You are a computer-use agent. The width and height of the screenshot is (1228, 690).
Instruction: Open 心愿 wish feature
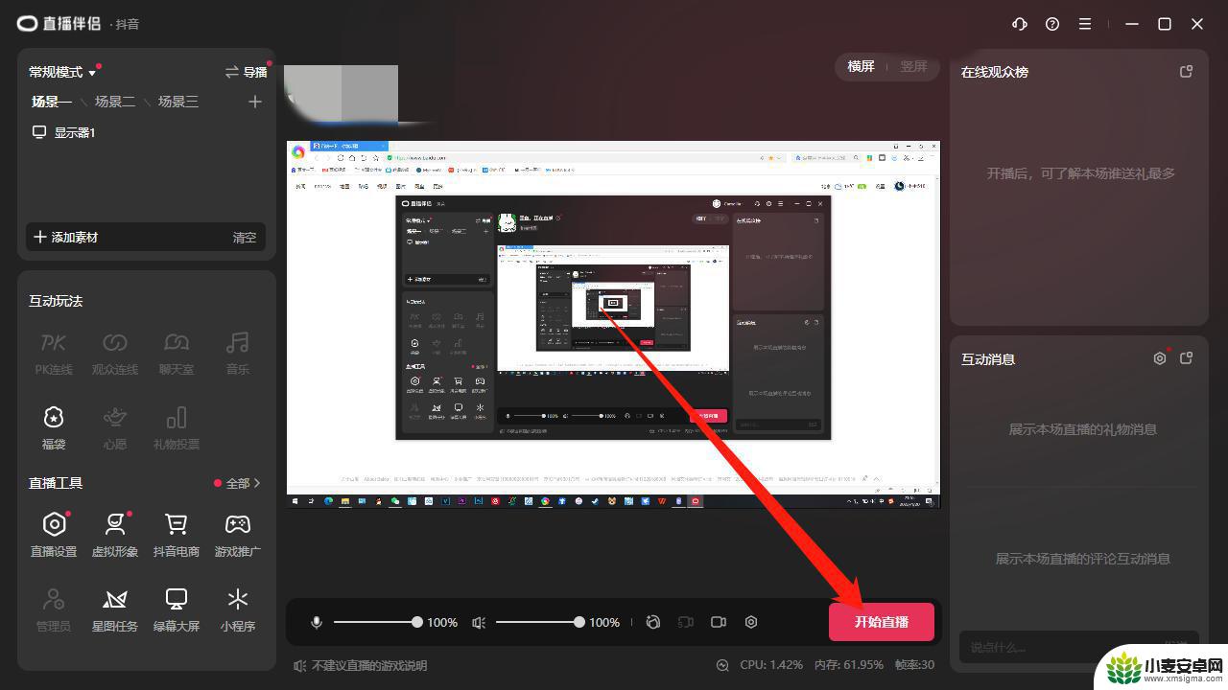[x=115, y=427]
